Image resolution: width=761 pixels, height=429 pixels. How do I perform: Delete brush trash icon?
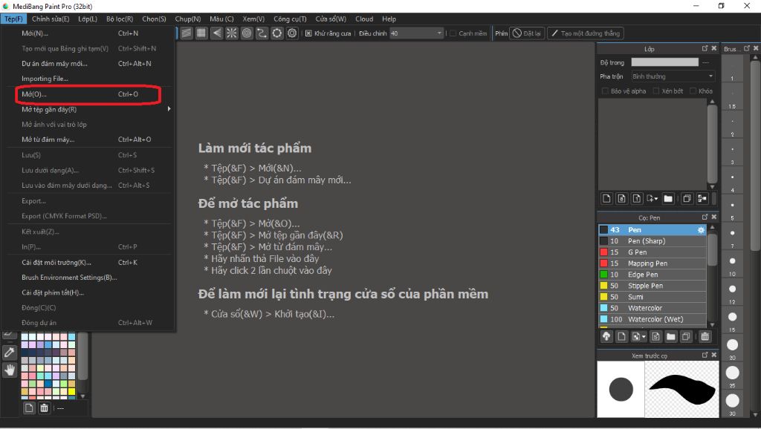(705, 336)
